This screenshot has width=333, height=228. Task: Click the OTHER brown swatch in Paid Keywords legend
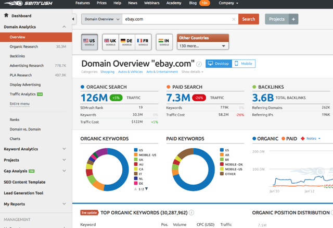point(222,174)
